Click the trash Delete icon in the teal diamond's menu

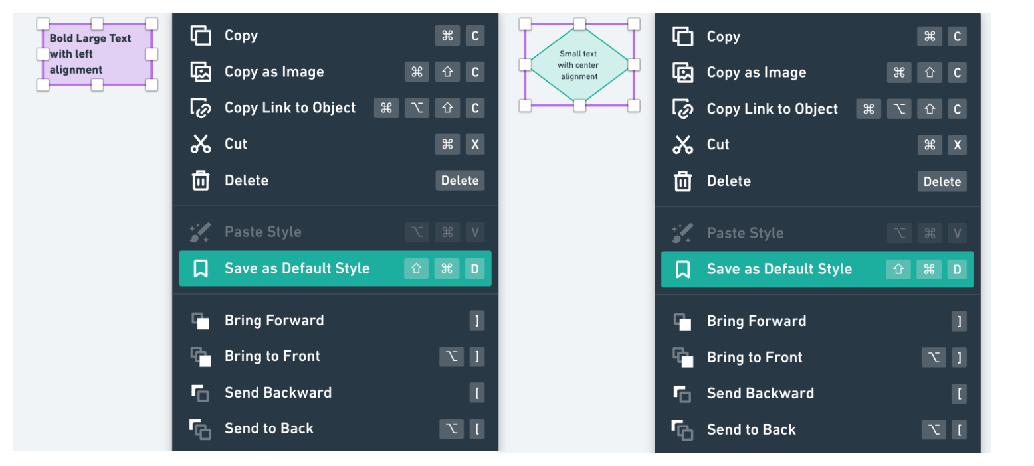click(683, 181)
